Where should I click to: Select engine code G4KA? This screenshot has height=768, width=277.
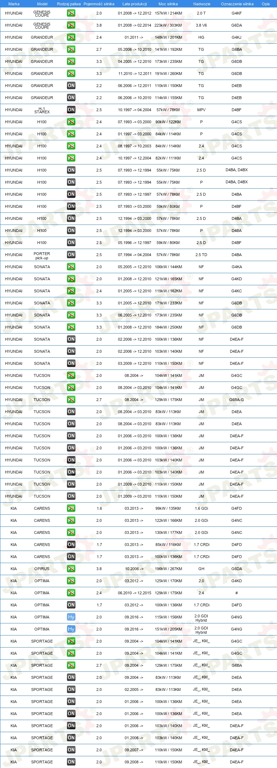(x=237, y=267)
